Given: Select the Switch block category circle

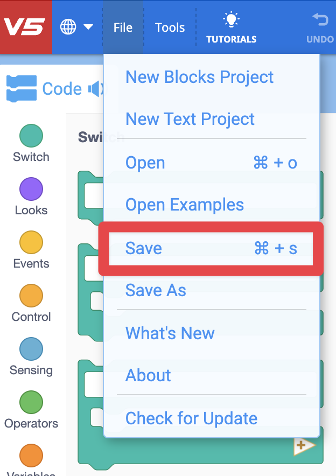Looking at the screenshot, I should [x=31, y=135].
